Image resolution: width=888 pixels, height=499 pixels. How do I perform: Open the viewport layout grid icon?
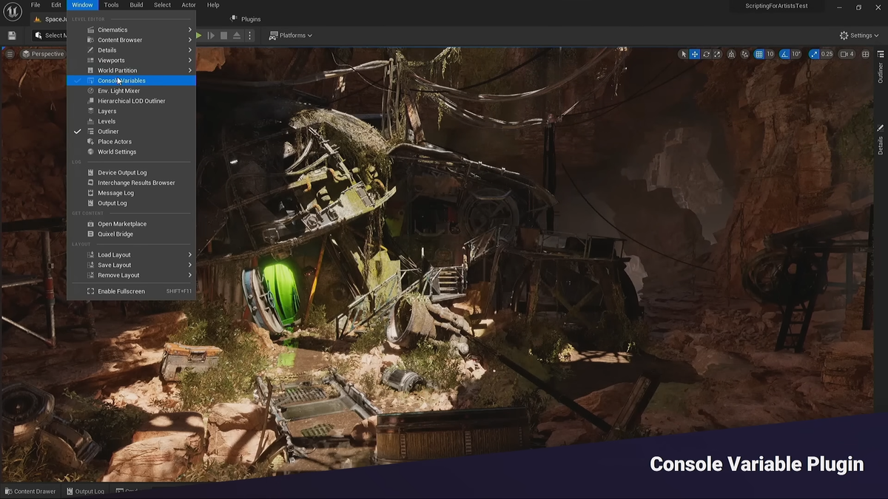[866, 54]
